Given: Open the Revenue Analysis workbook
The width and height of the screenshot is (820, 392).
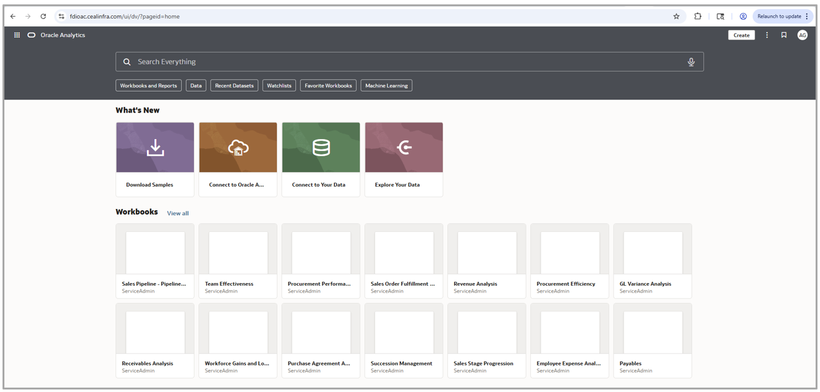Looking at the screenshot, I should pyautogui.click(x=486, y=260).
